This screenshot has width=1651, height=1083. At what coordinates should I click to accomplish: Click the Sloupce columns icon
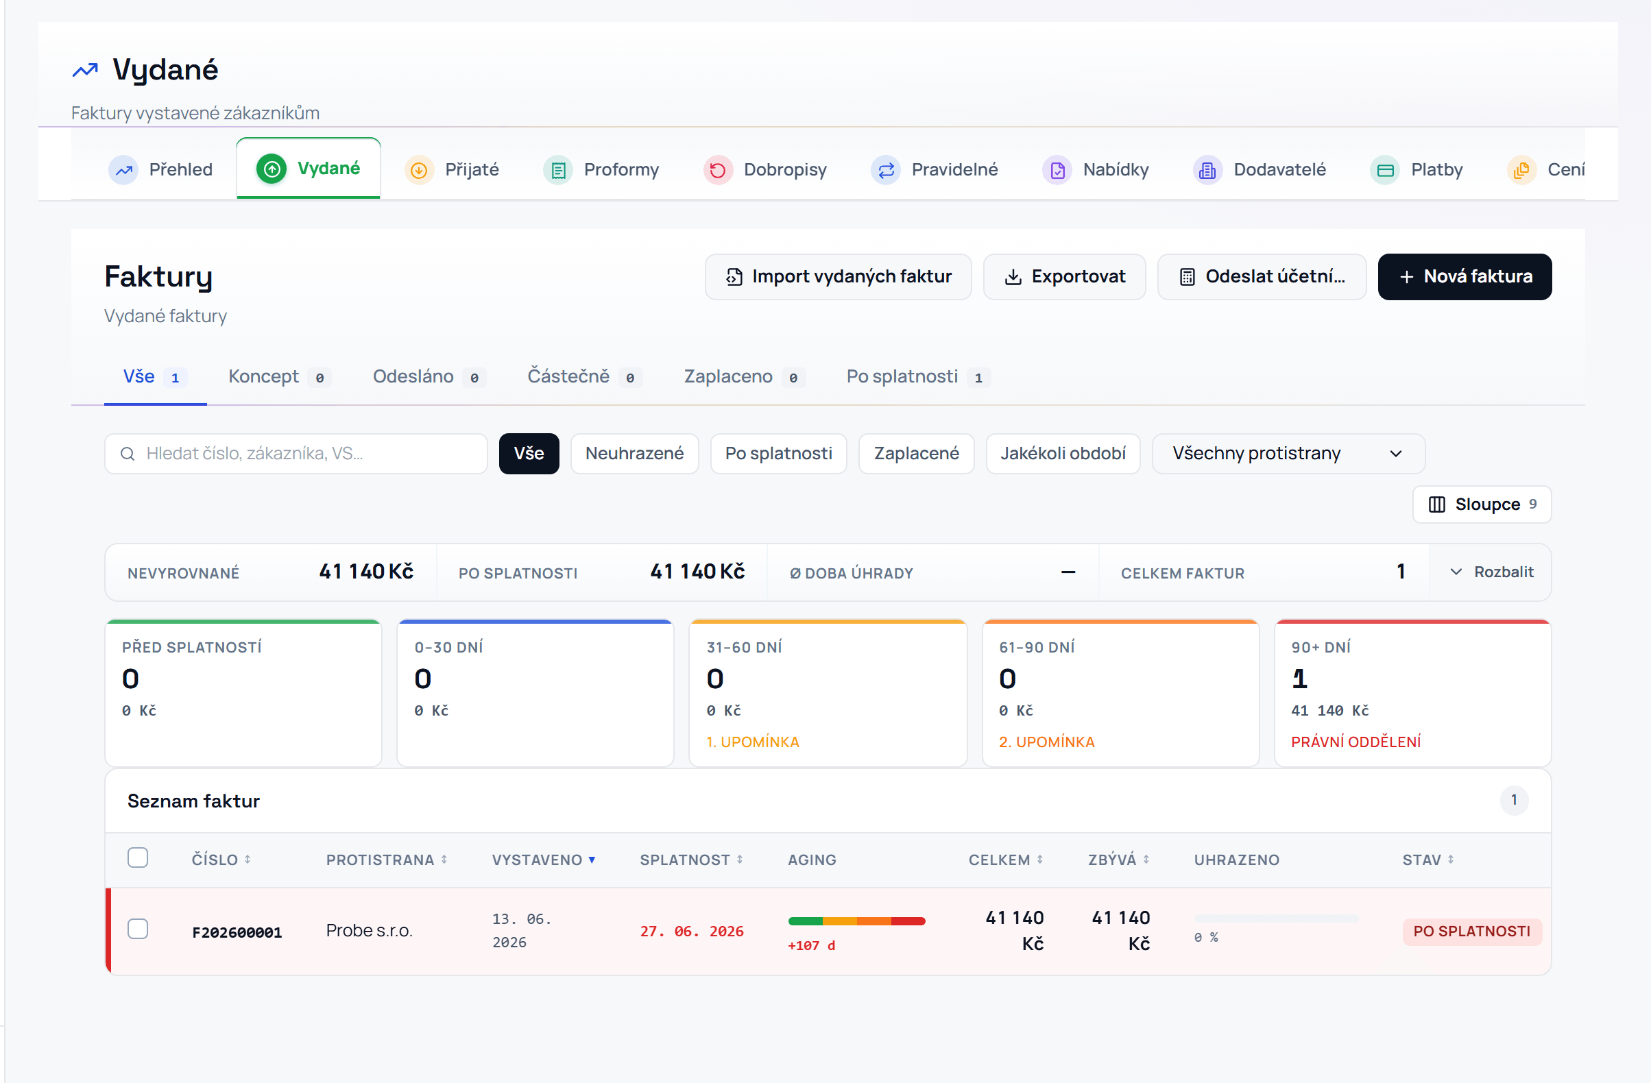tap(1437, 504)
